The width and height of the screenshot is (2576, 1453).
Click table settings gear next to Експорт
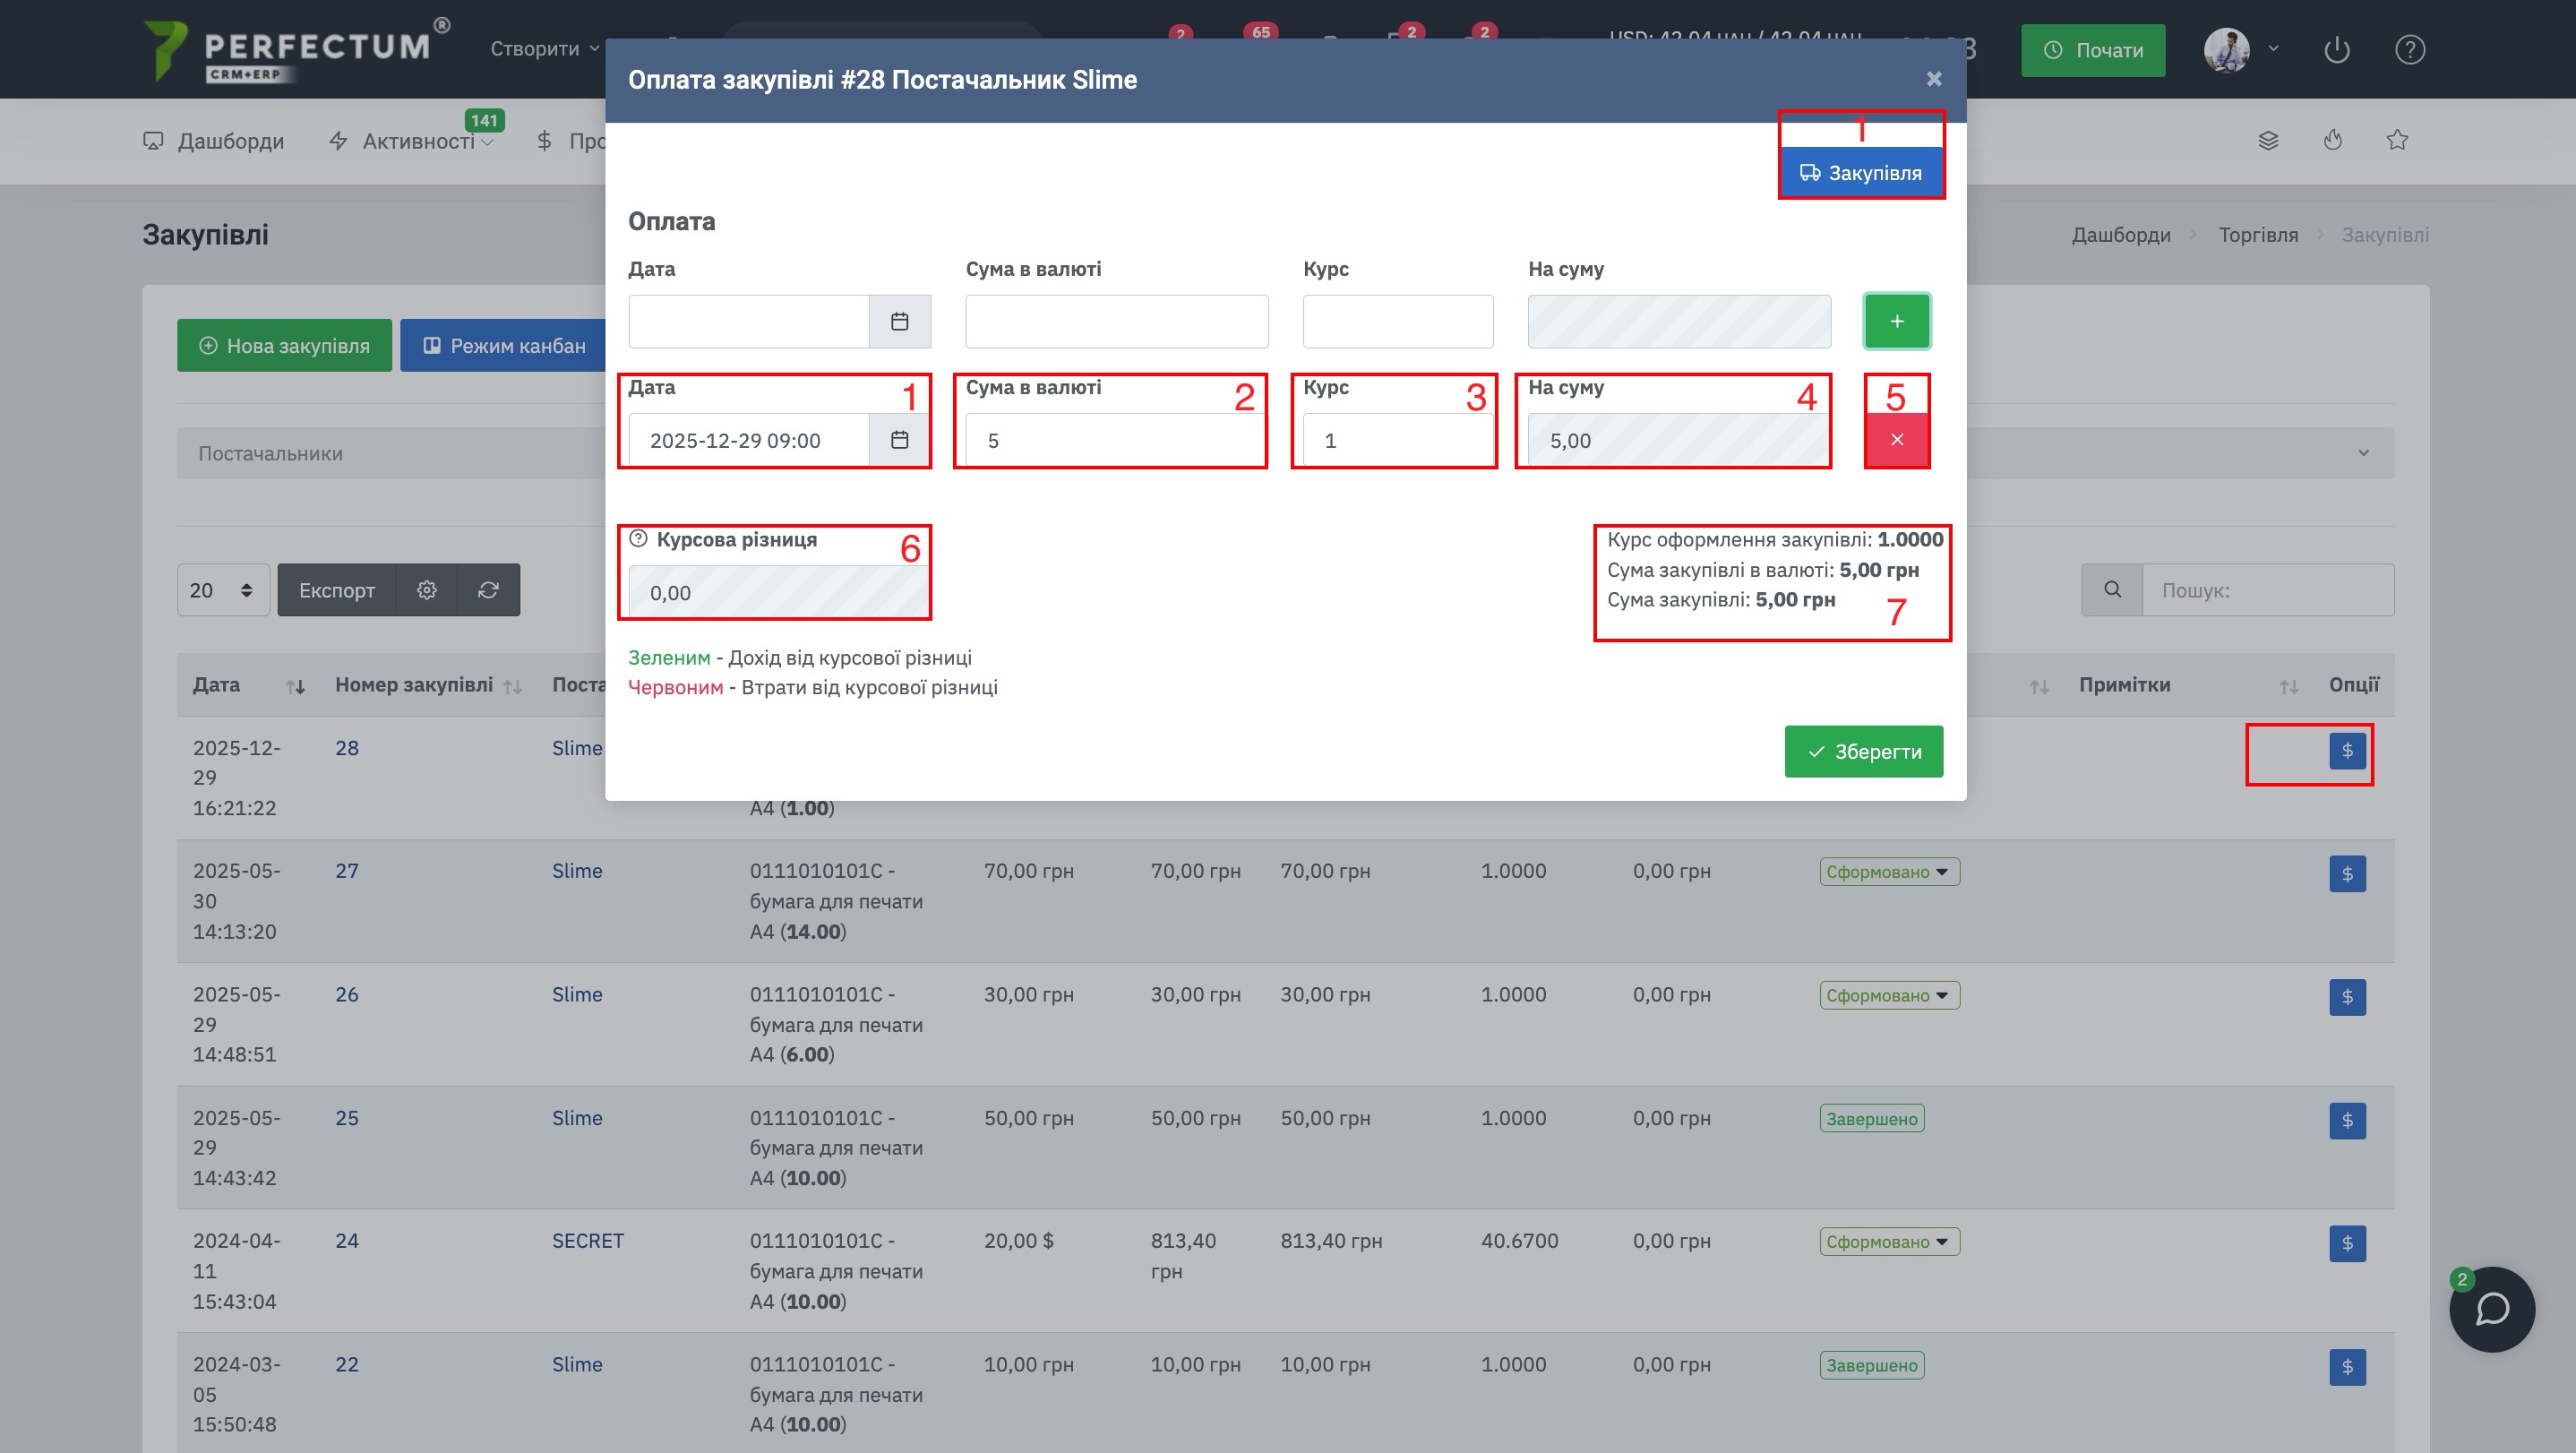click(426, 590)
